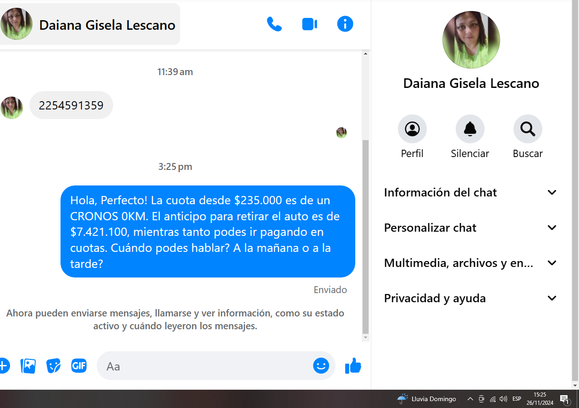Open Windows notification center icon
The height and width of the screenshot is (408, 579).
coord(564,399)
